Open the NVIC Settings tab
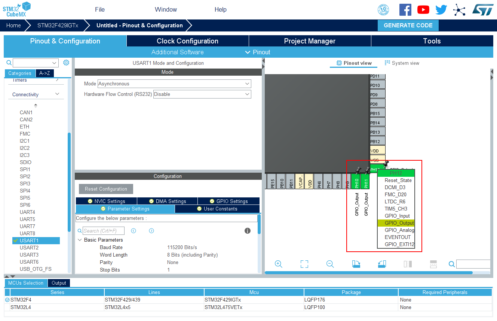The height and width of the screenshot is (321, 497). [x=106, y=201]
